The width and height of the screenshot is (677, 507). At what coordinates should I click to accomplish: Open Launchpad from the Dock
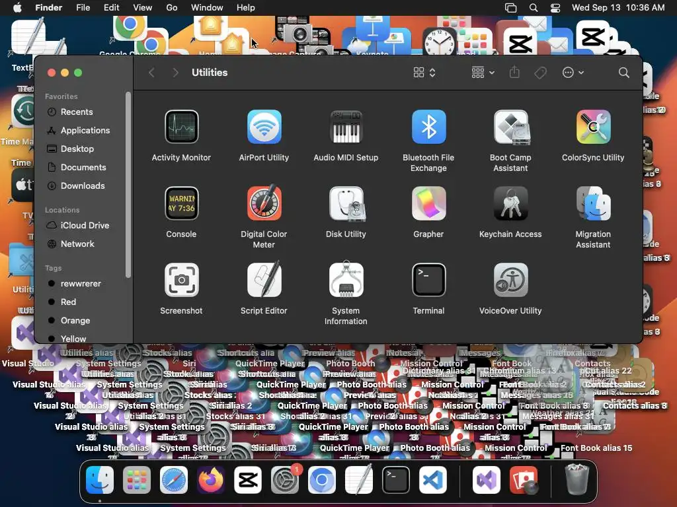coord(137,480)
